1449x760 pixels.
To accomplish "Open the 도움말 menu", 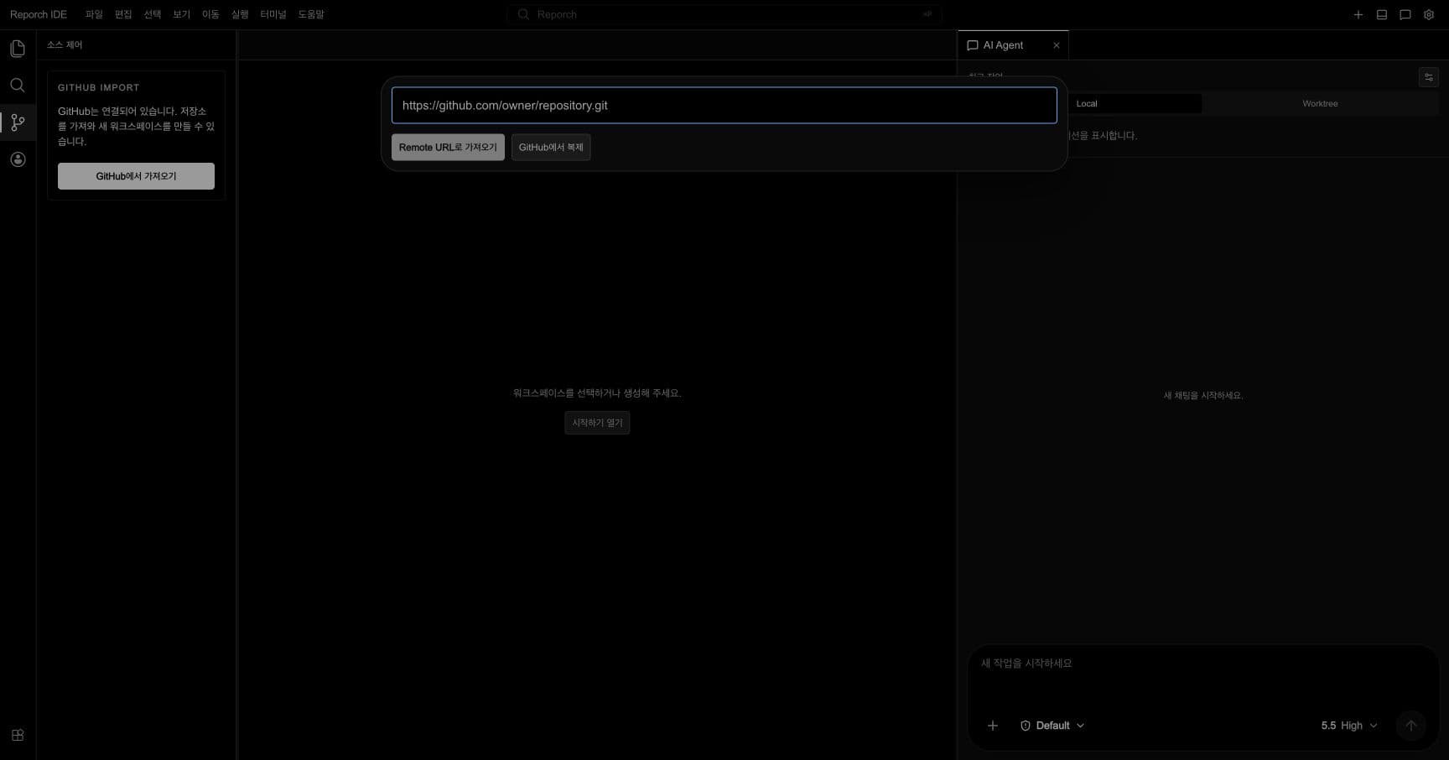I will [311, 14].
